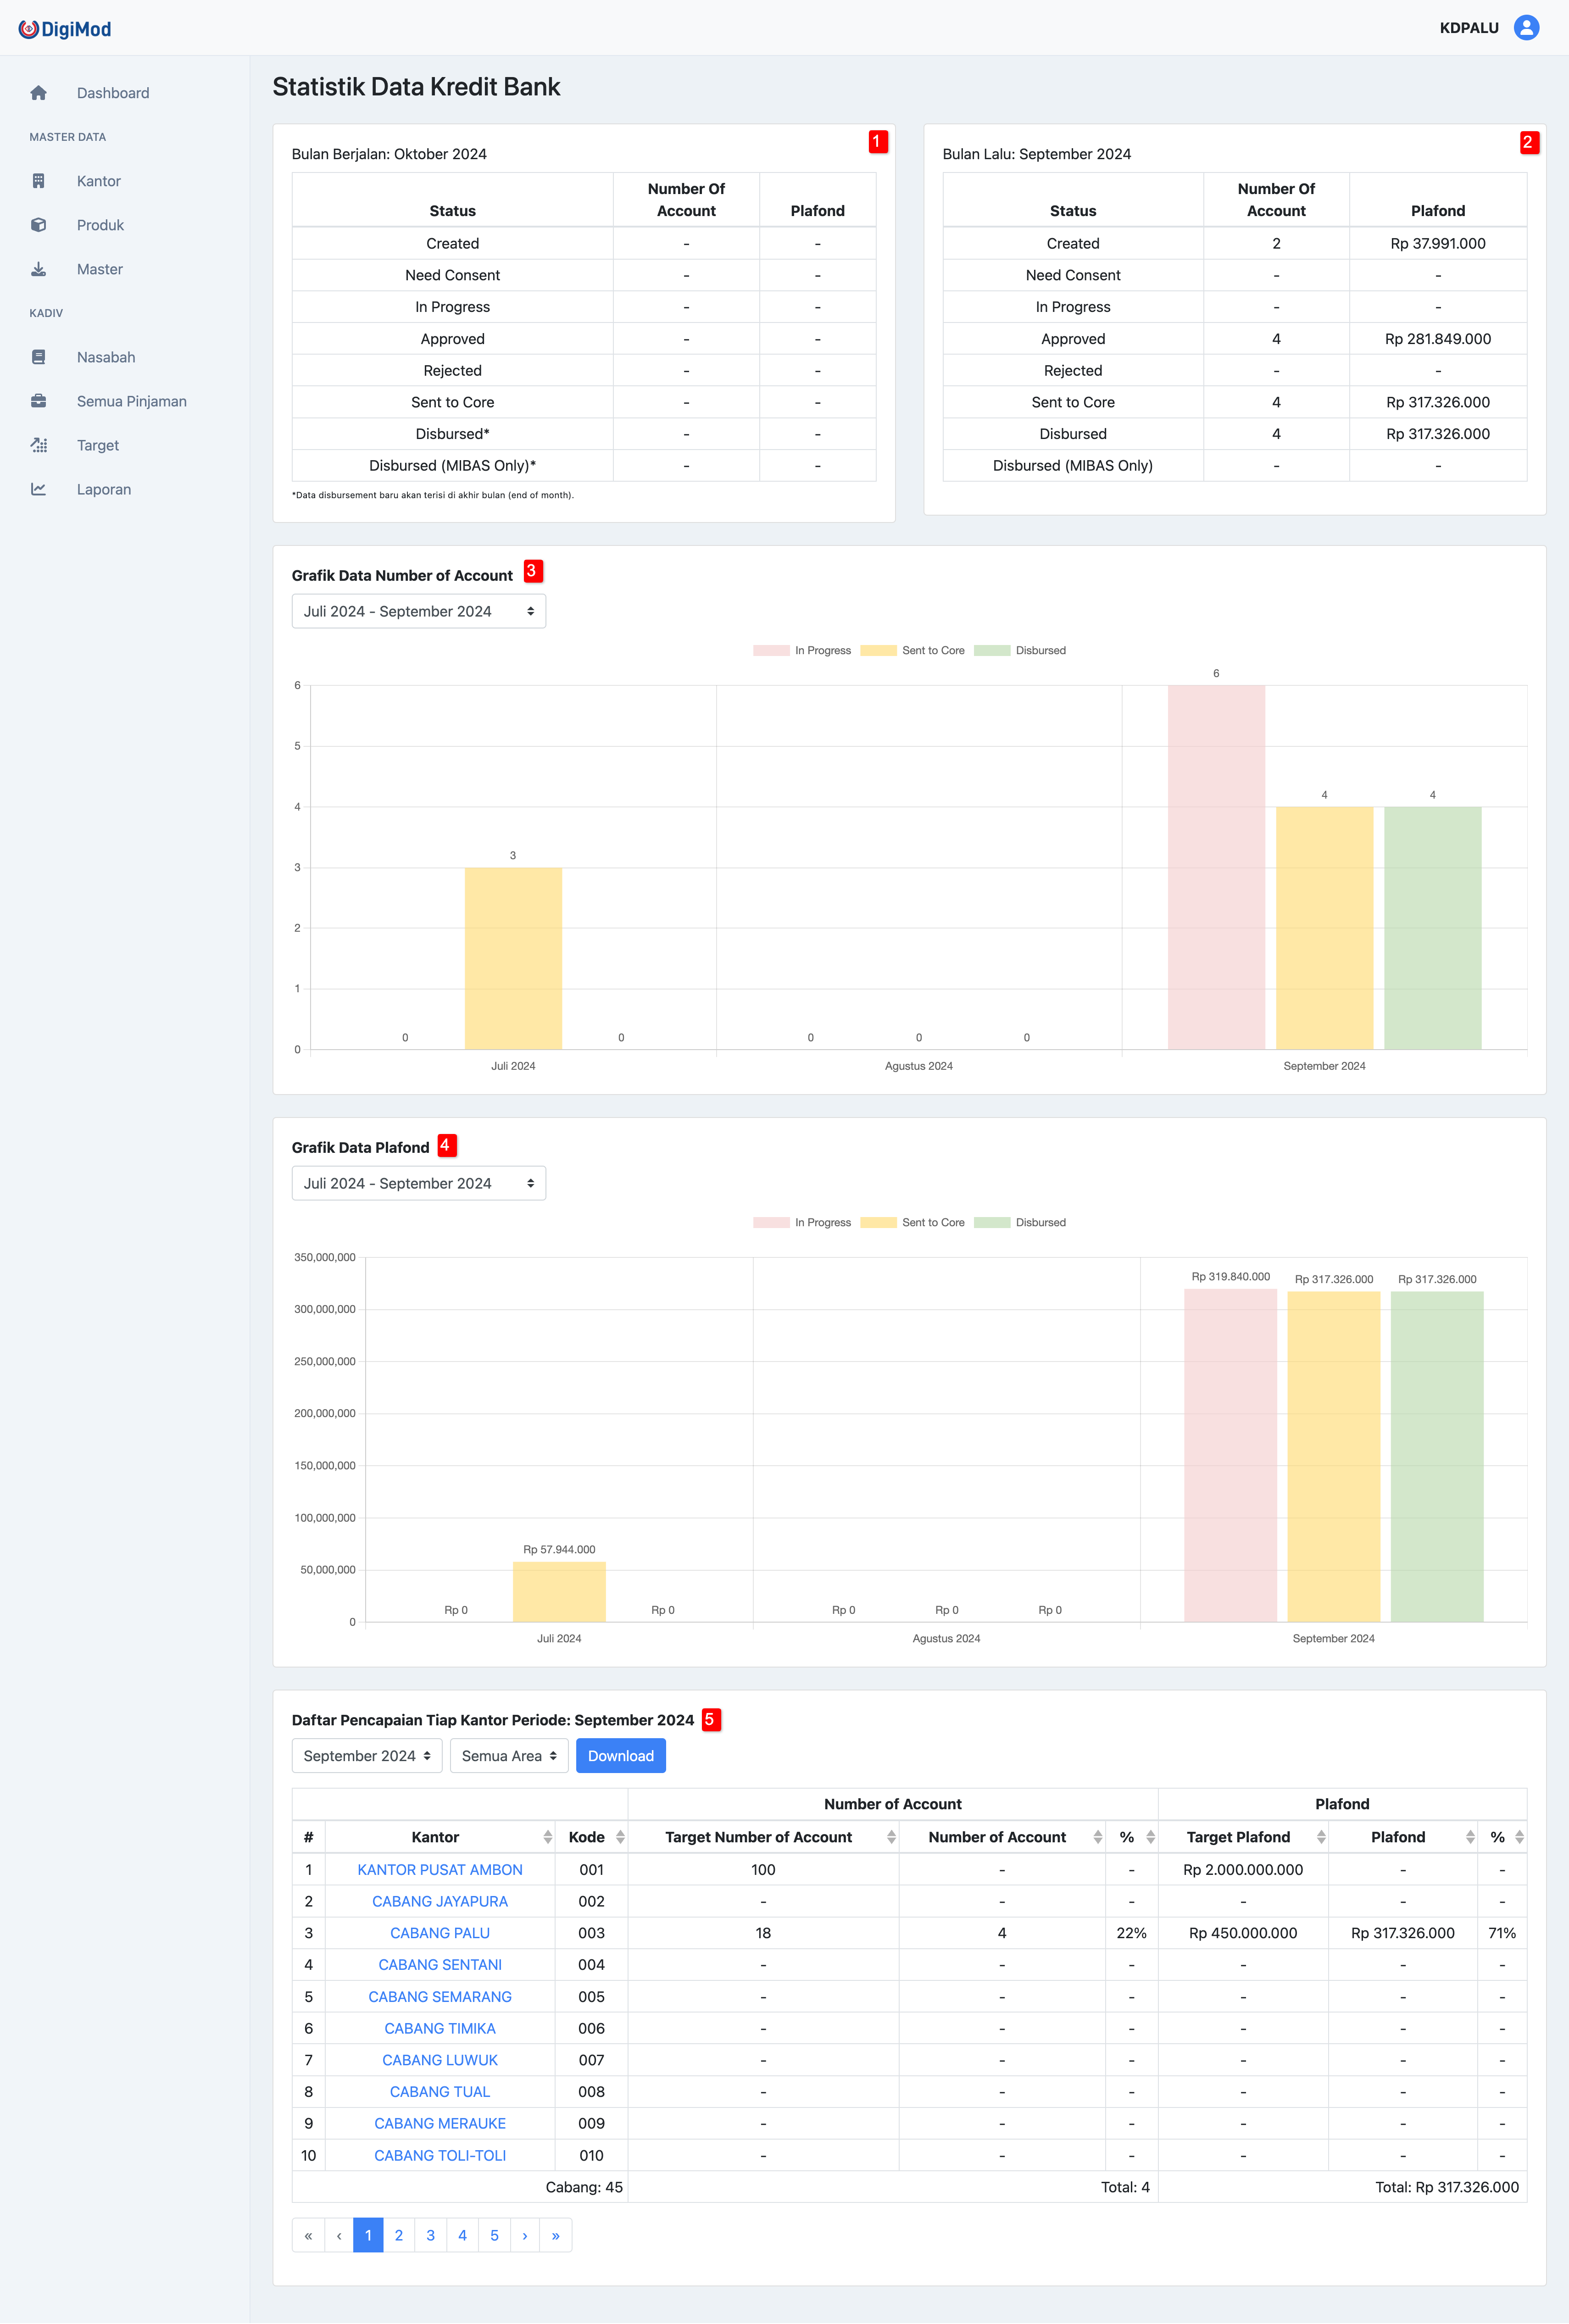Go to pagination page 3
This screenshot has height=2324, width=1569.
point(430,2235)
